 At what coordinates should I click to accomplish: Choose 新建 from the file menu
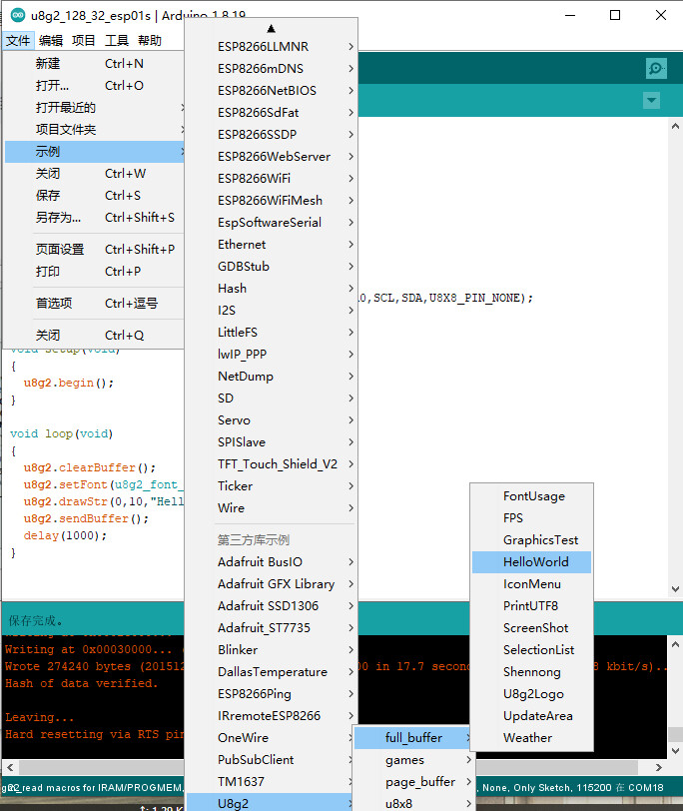[x=94, y=64]
